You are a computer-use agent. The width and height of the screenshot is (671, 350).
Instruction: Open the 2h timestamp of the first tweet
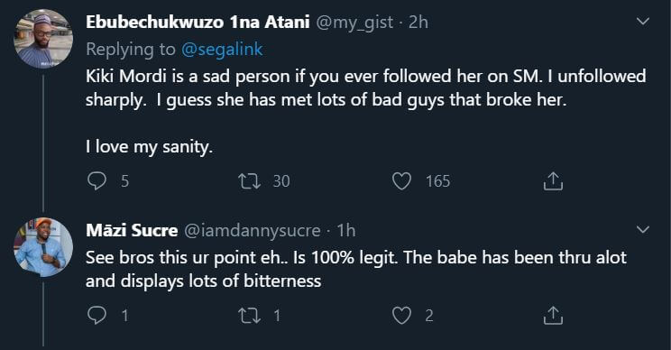[x=418, y=22]
